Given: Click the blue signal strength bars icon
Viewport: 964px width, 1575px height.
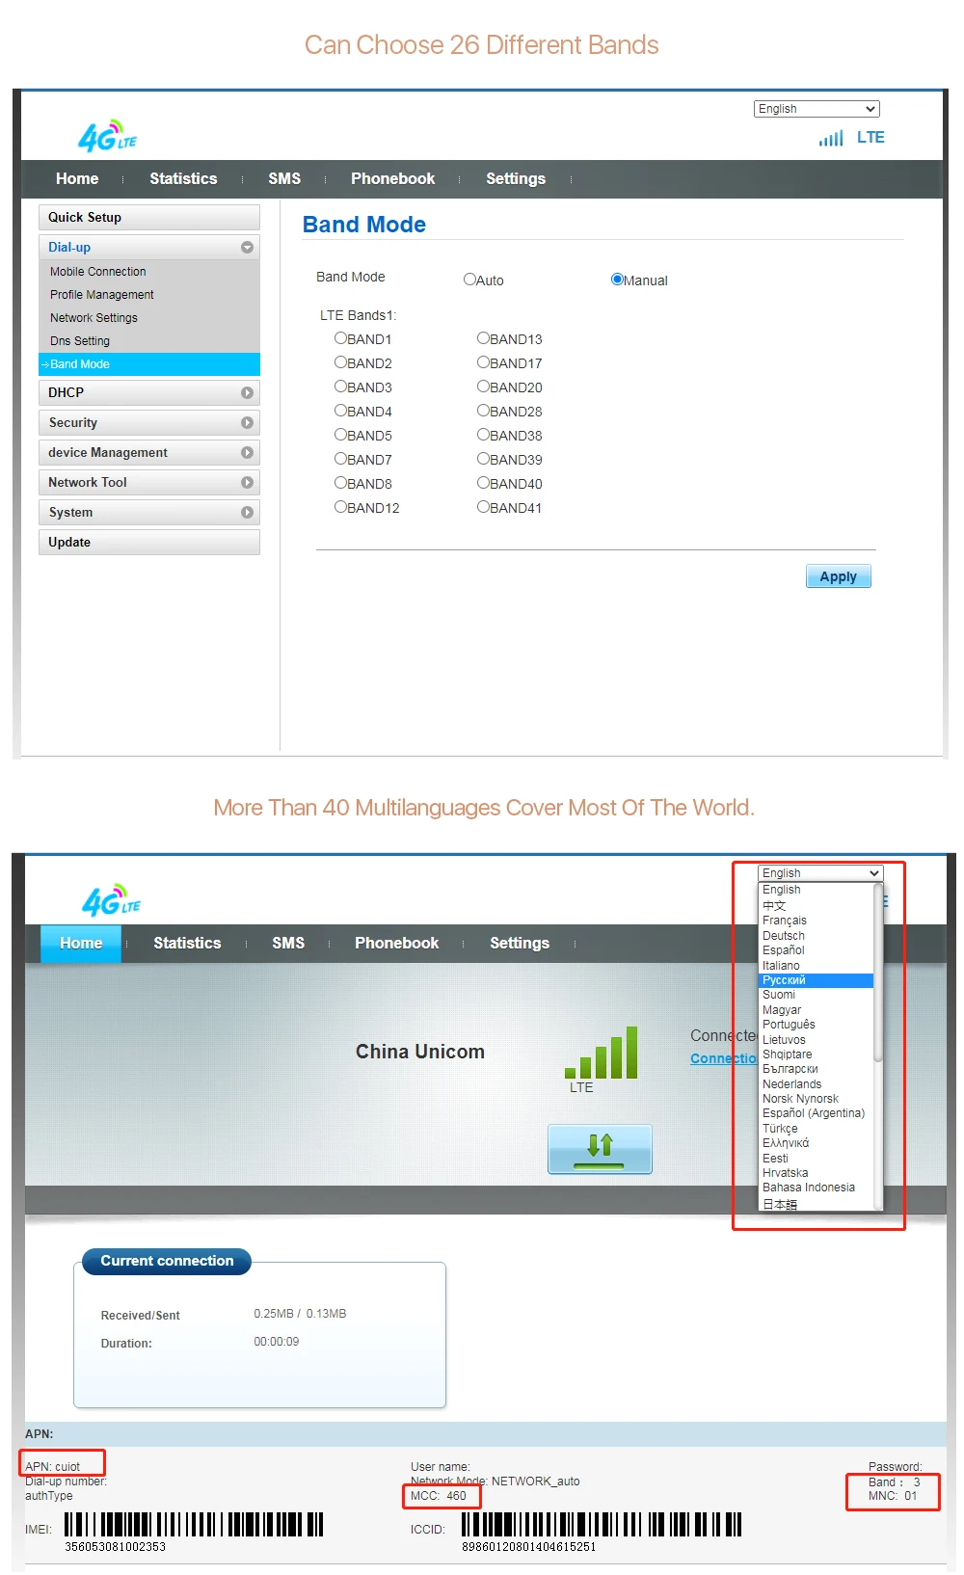Looking at the screenshot, I should tap(831, 138).
